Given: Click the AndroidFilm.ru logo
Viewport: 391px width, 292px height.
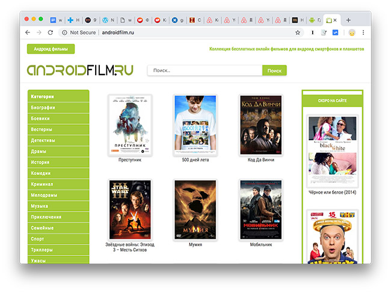Looking at the screenshot, I should point(80,70).
